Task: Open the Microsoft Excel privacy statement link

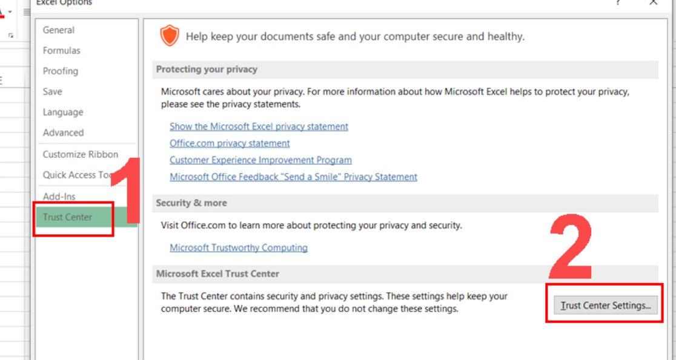Action: (x=259, y=126)
